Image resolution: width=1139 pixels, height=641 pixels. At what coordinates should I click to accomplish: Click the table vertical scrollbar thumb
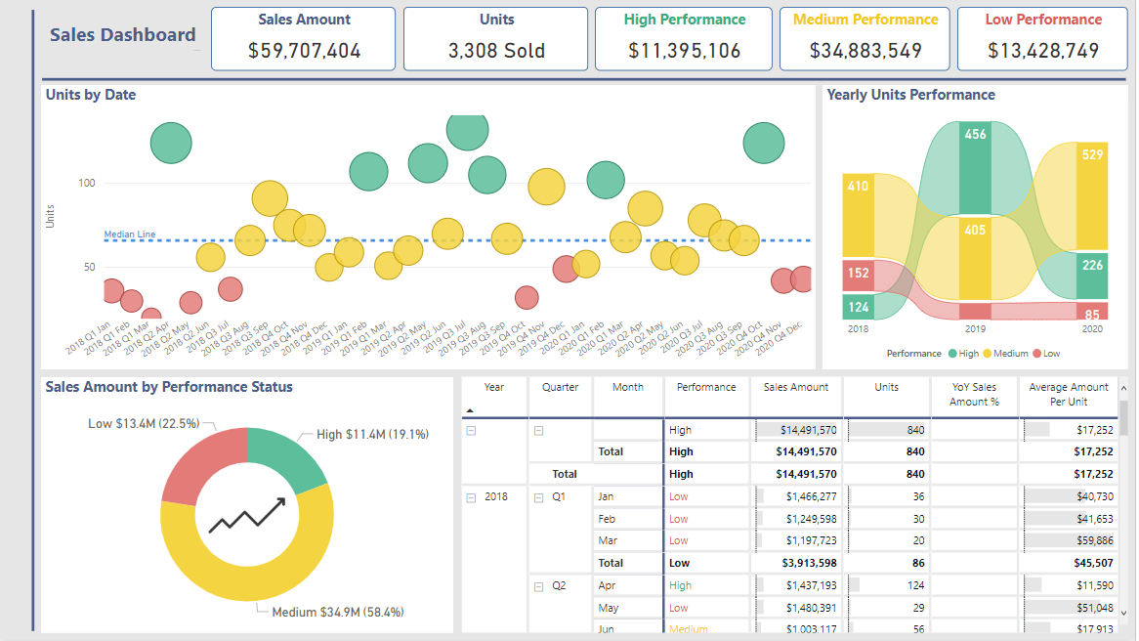coord(1123,417)
